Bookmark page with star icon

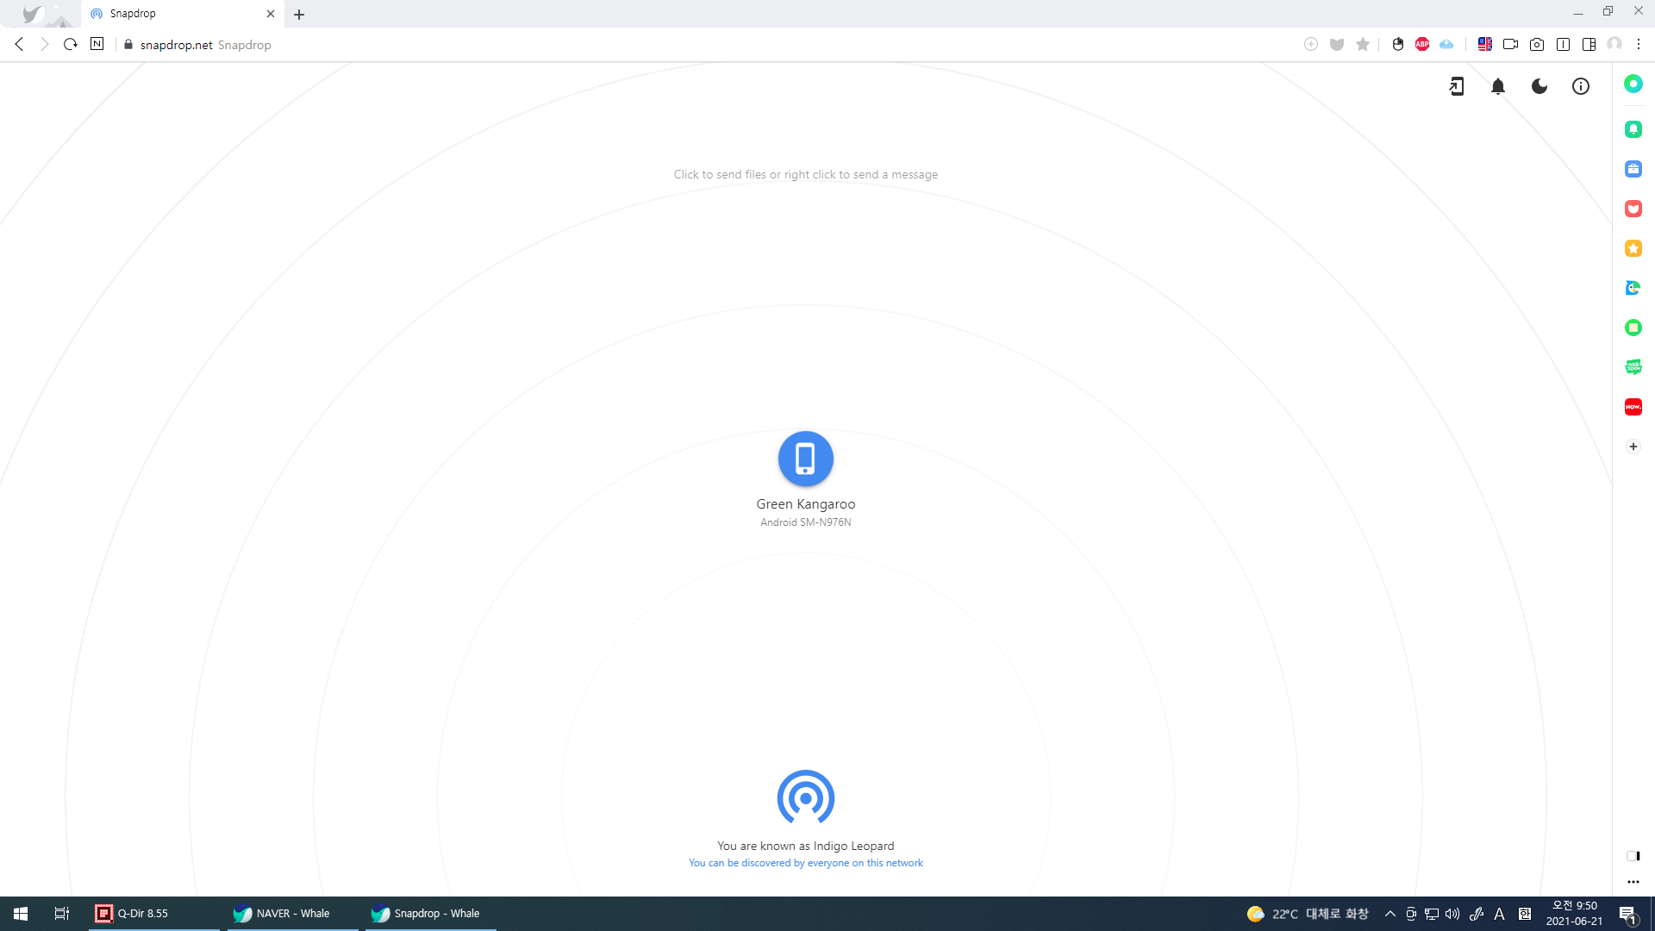[1363, 44]
